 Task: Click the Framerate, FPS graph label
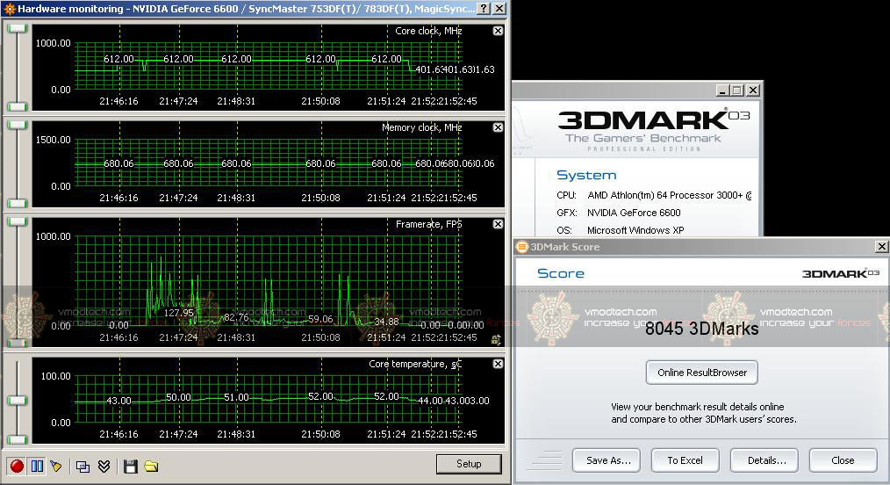click(x=428, y=224)
